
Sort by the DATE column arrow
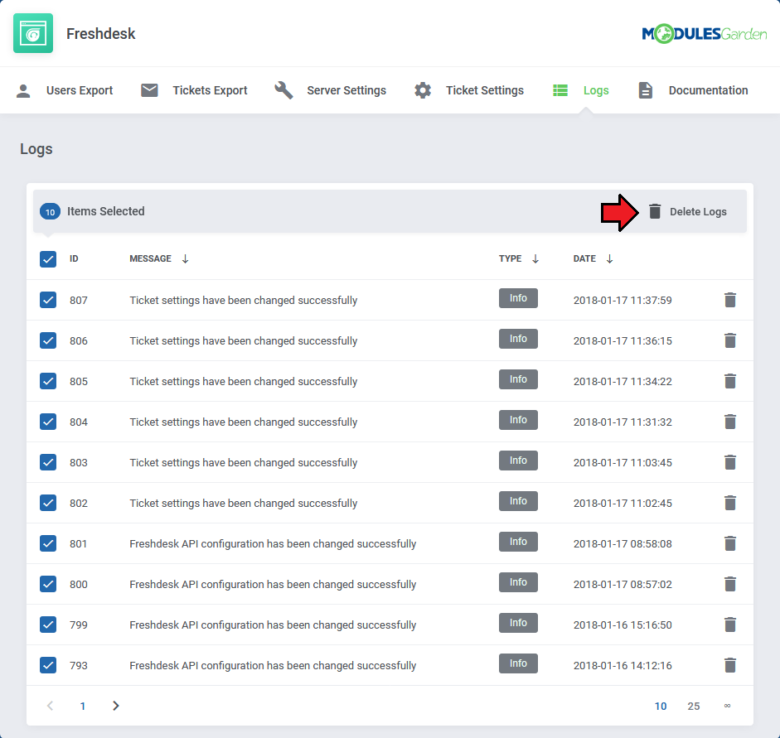pos(609,259)
